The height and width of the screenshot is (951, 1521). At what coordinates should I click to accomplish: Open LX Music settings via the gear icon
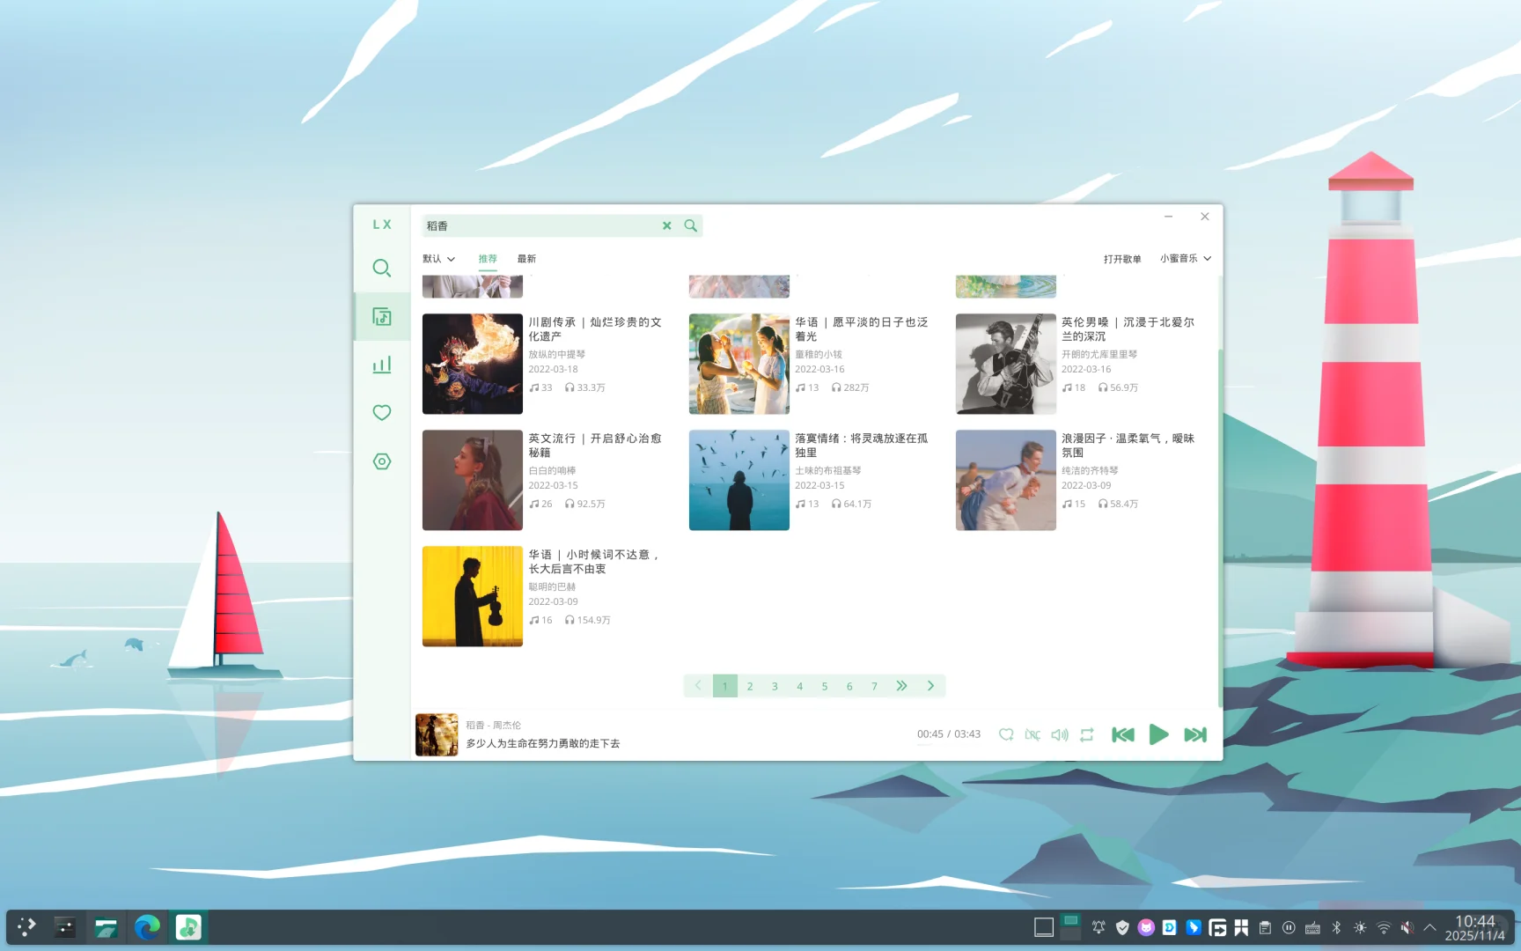coord(381,461)
